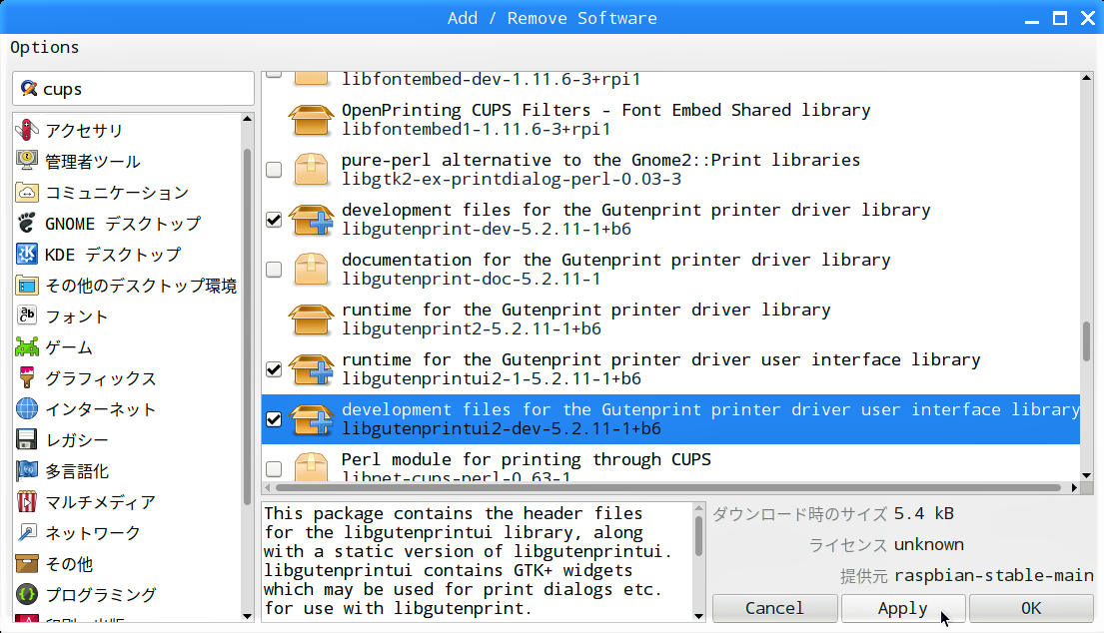Click the グラフィックス paintbrush icon

click(x=27, y=377)
